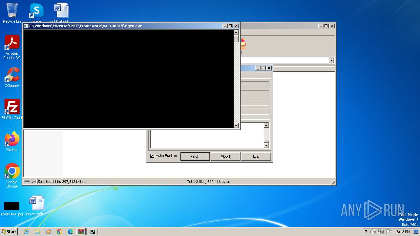Open Internet Explorer from the taskbar
The image size is (420, 236).
click(26, 232)
